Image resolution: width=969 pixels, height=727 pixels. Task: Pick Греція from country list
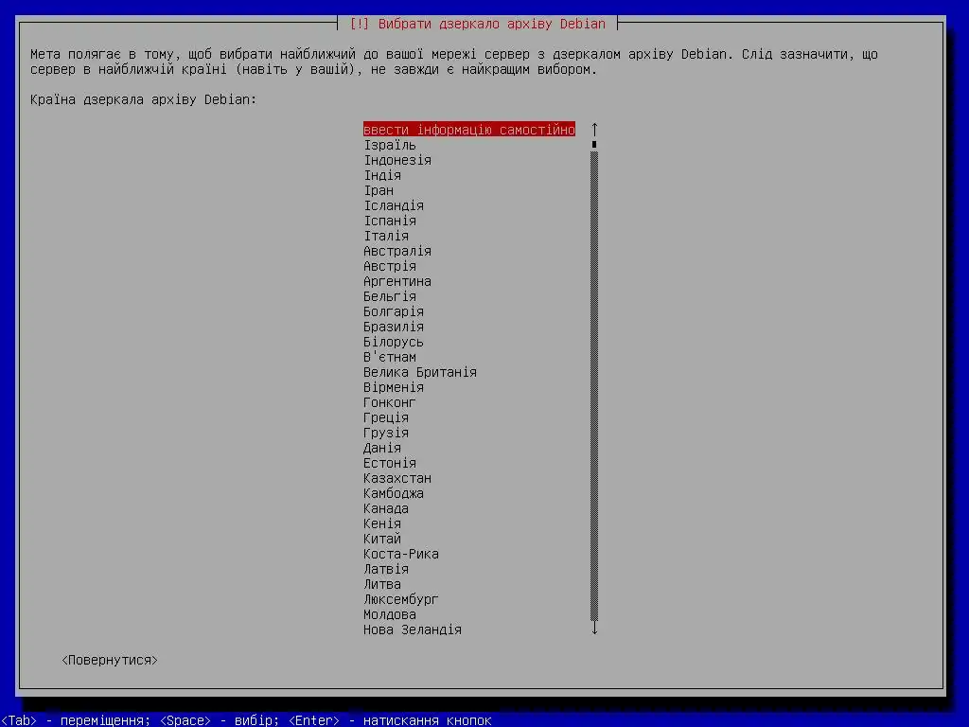tap(386, 417)
